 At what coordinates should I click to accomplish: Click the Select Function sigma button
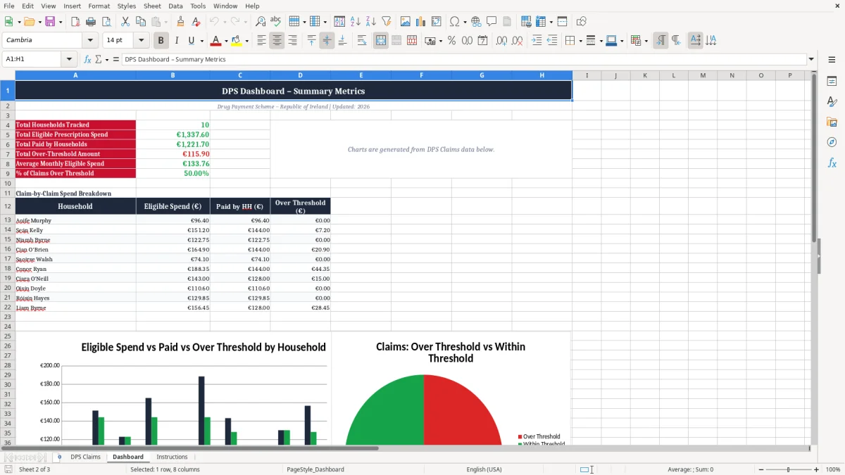(98, 59)
